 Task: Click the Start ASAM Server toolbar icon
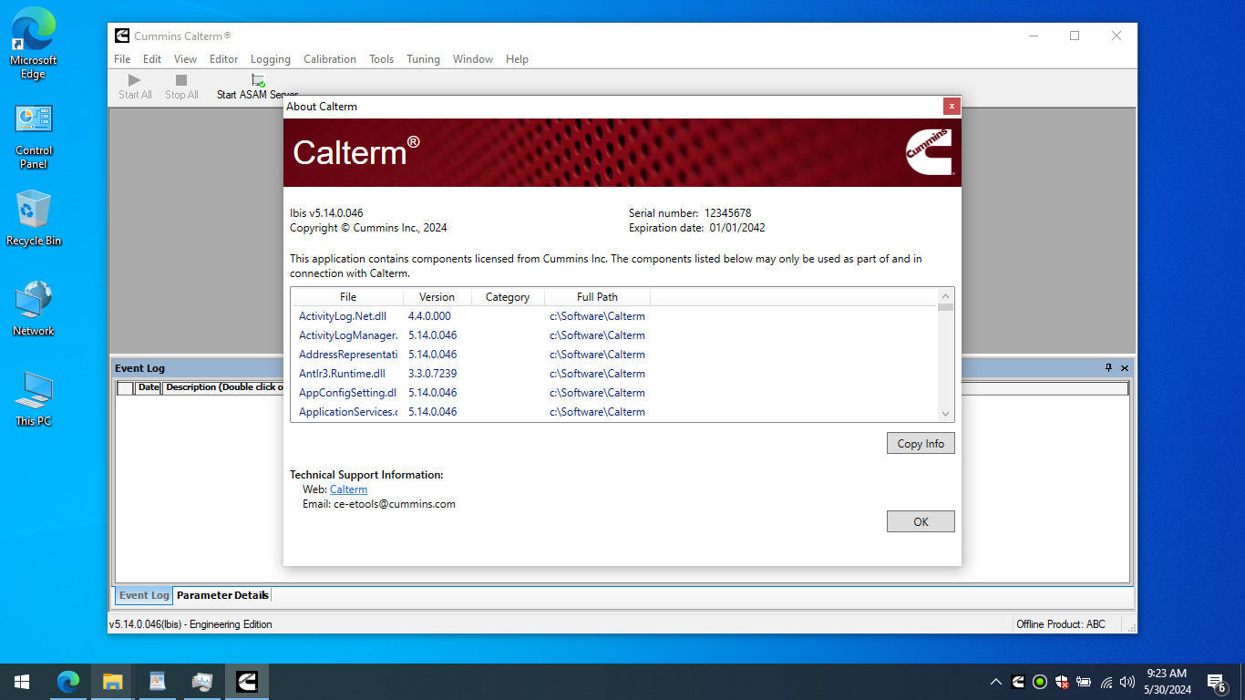(258, 81)
